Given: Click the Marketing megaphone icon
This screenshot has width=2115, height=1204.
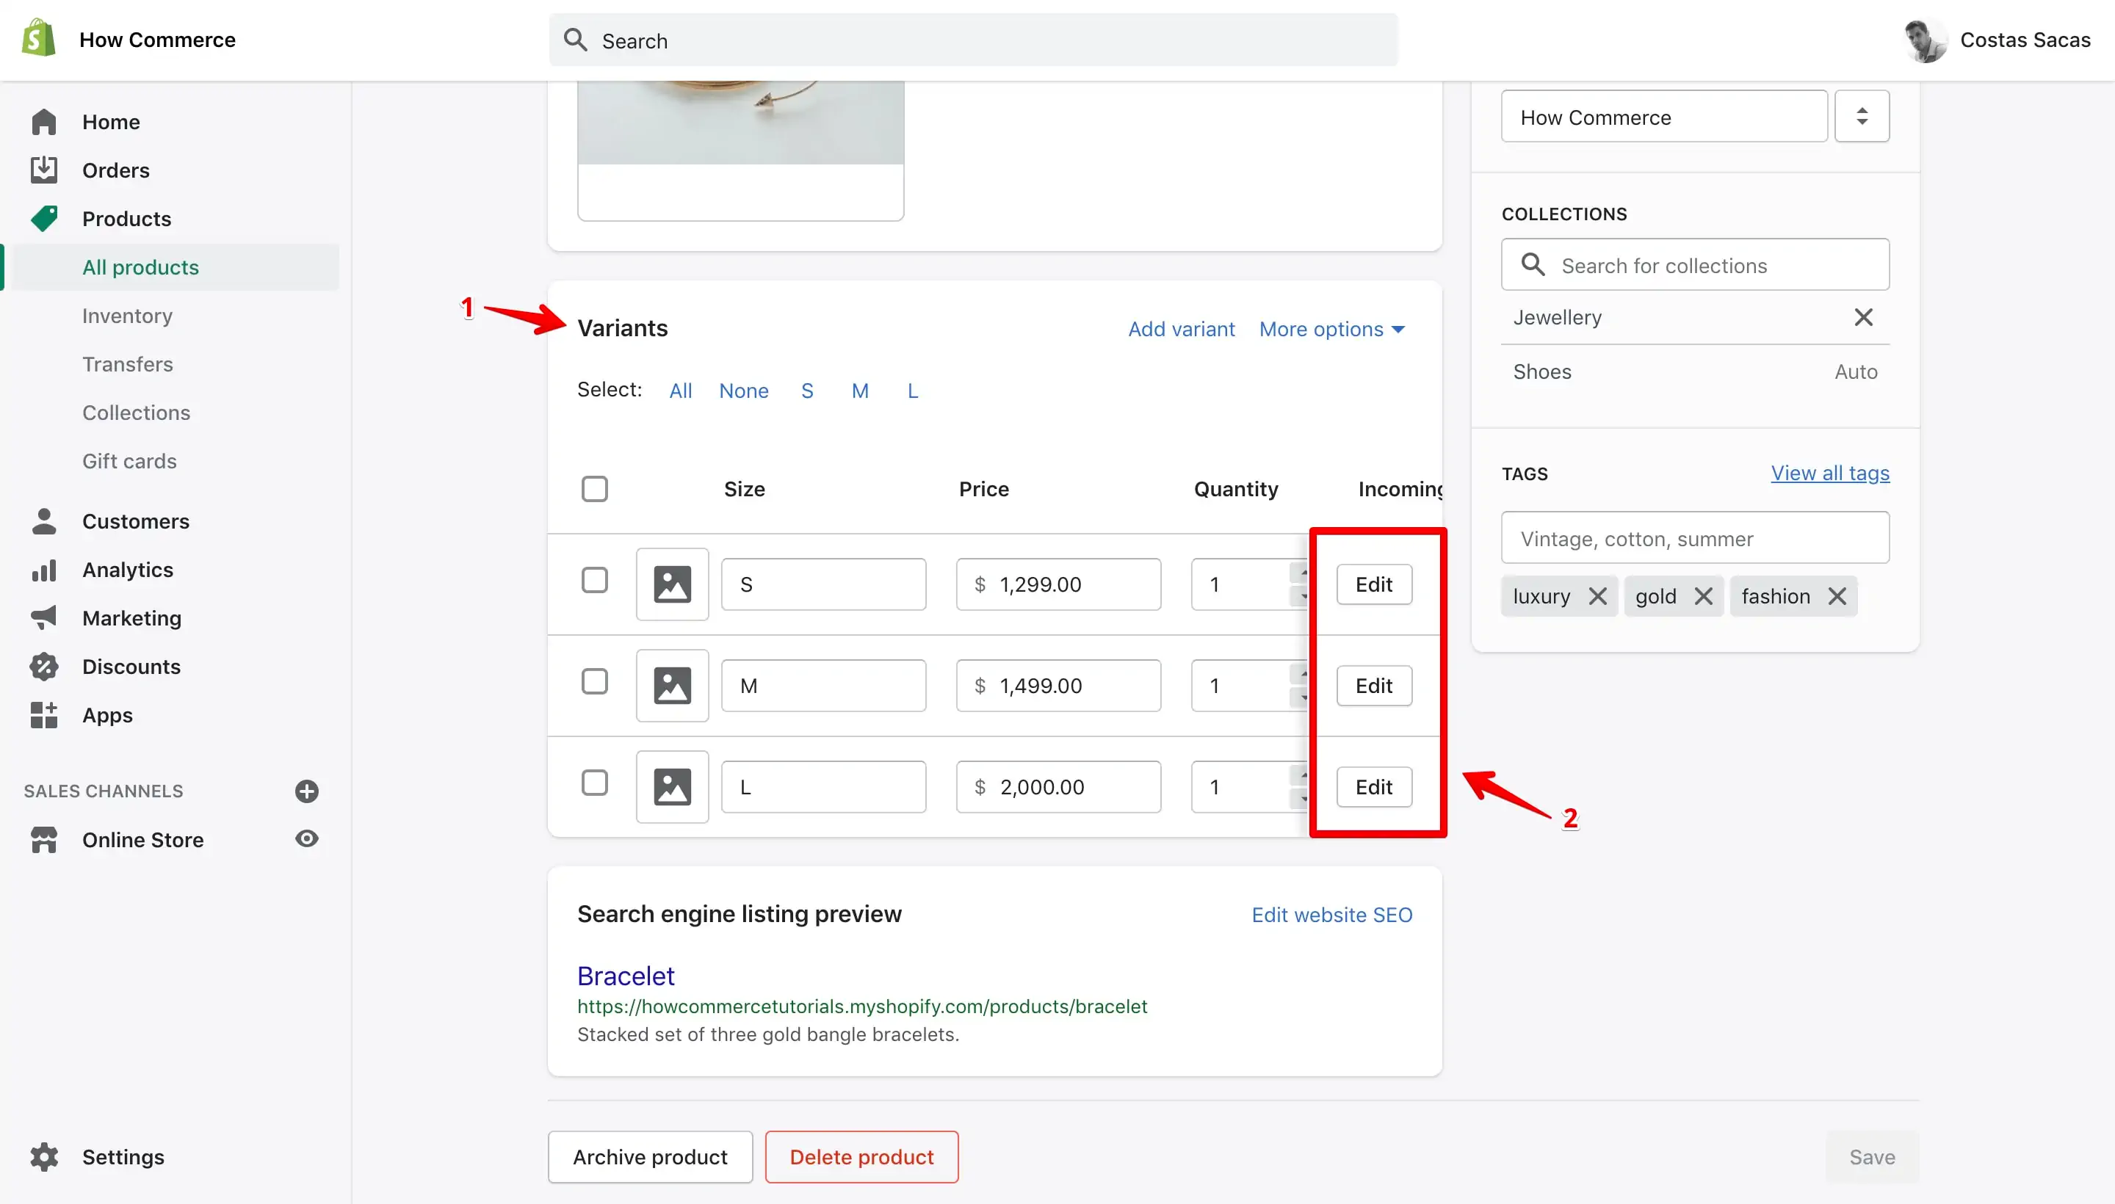Looking at the screenshot, I should 44,617.
